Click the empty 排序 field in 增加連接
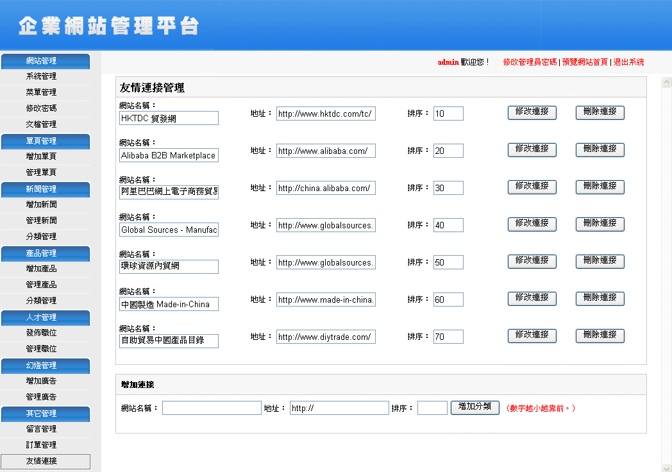672x472 pixels. pos(432,408)
